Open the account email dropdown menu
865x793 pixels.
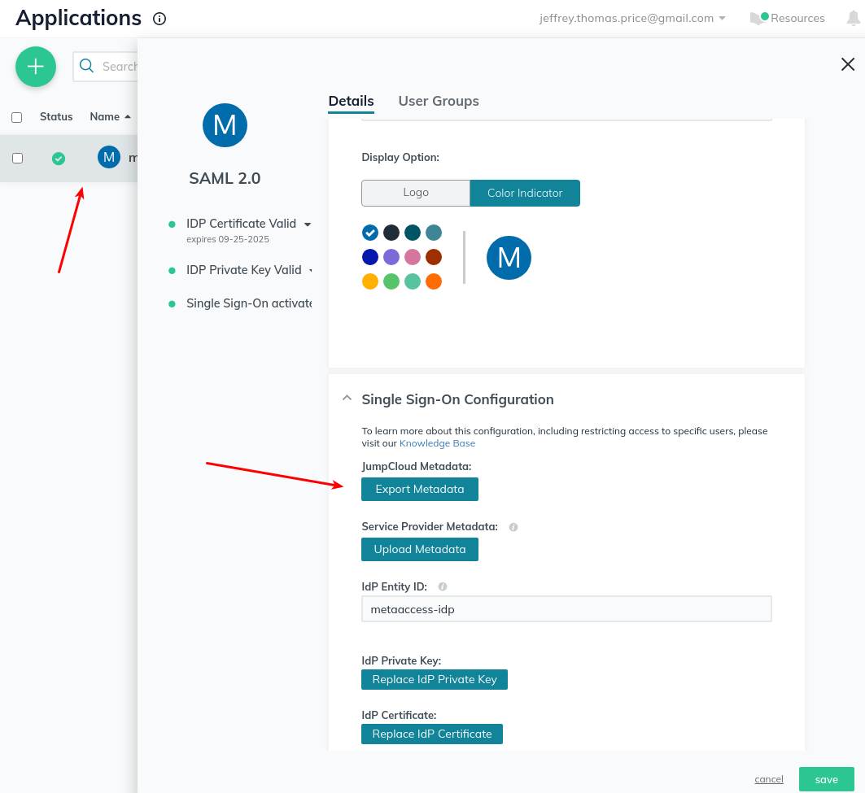(x=632, y=18)
